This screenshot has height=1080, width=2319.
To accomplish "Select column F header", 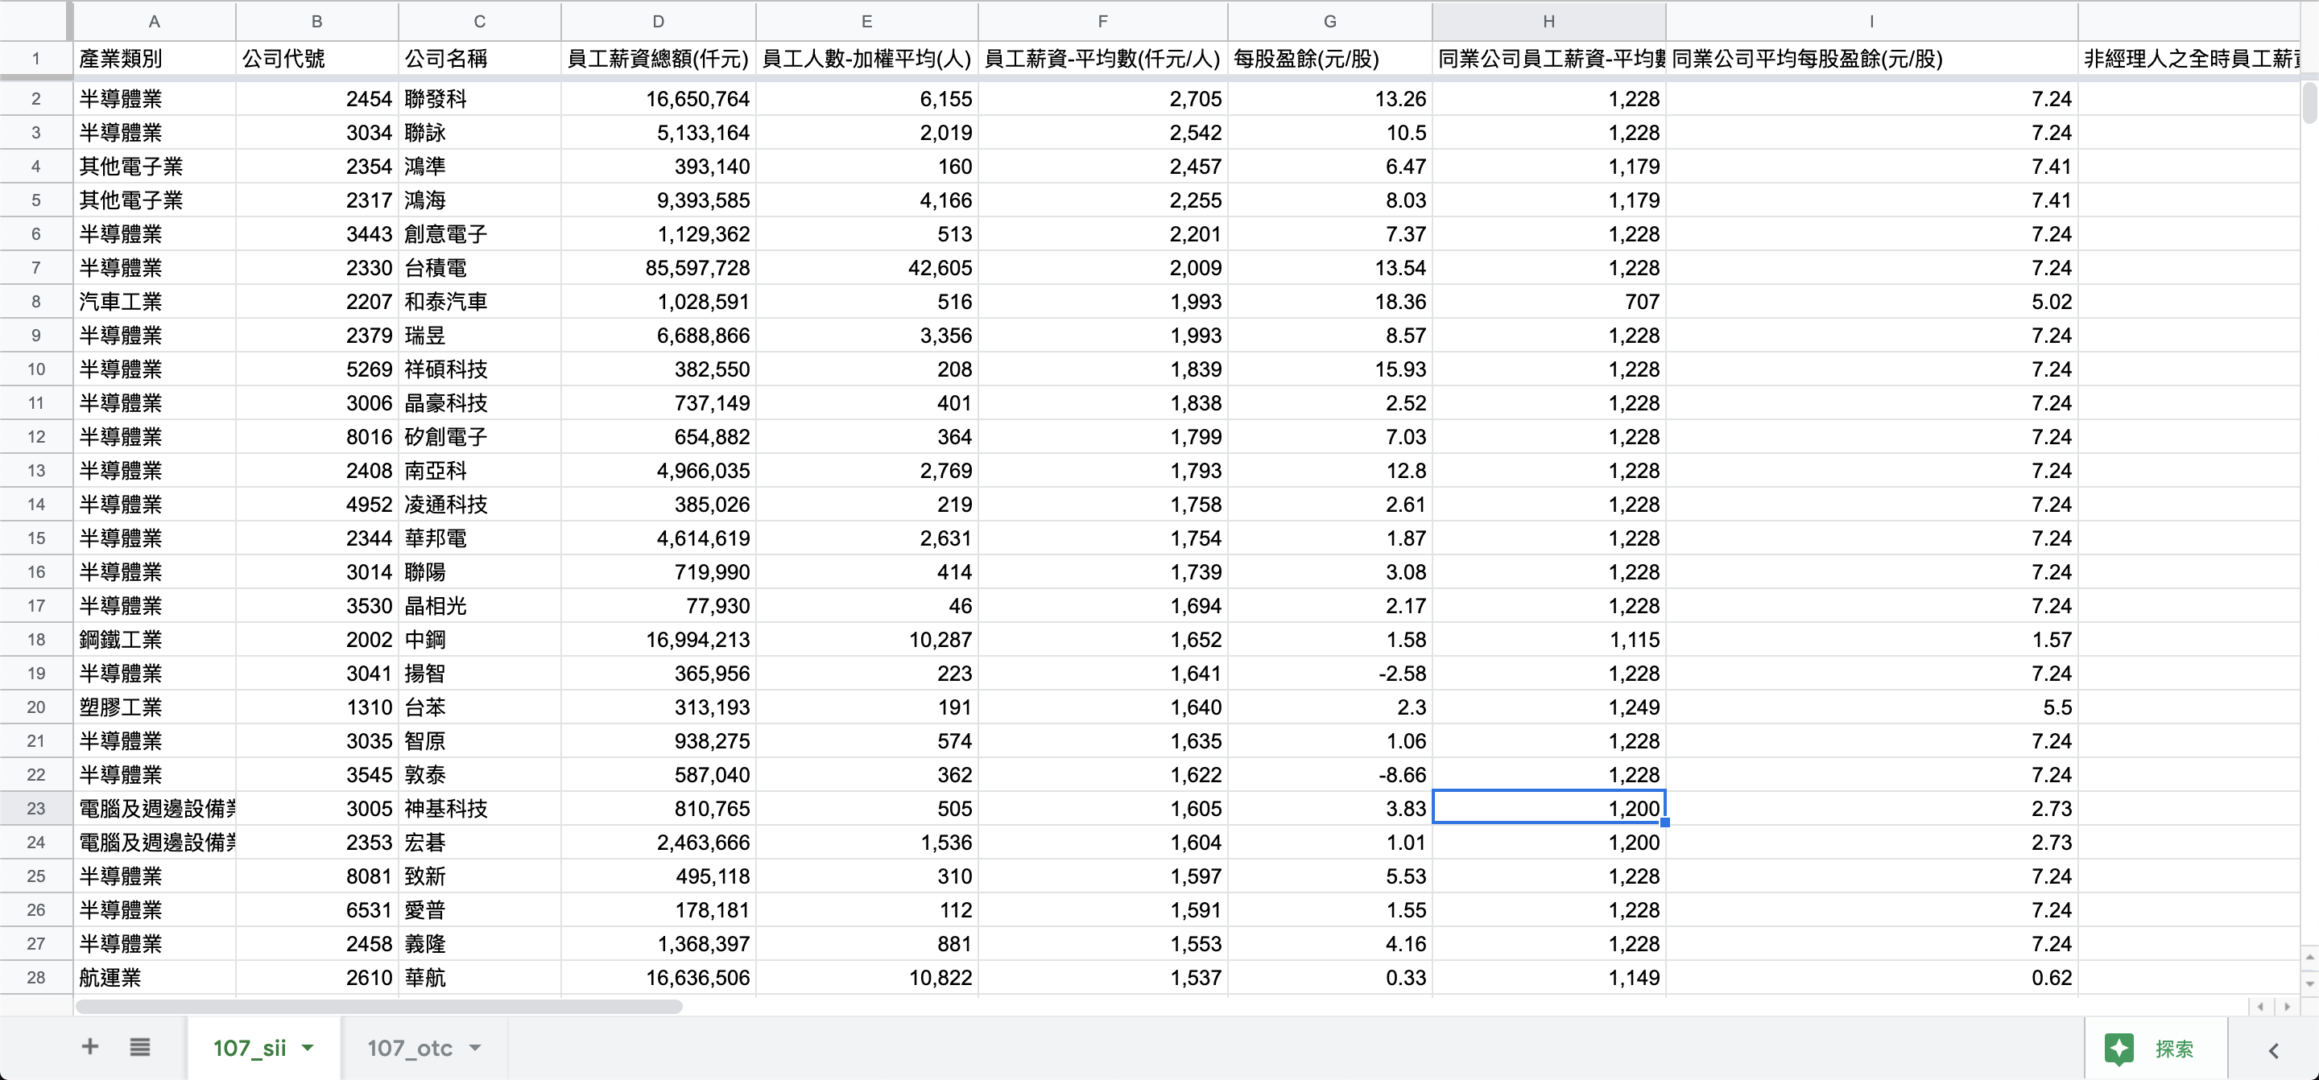I will click(x=1103, y=21).
